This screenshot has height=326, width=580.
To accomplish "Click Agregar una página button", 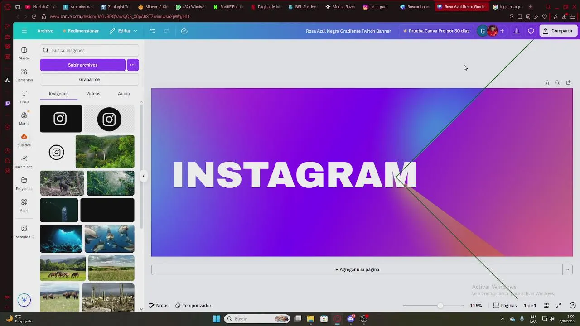I will point(357,269).
